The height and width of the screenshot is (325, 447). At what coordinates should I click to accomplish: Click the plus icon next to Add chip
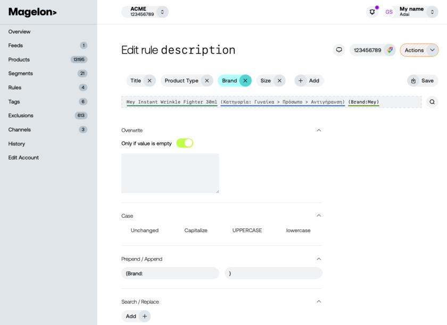click(x=301, y=81)
